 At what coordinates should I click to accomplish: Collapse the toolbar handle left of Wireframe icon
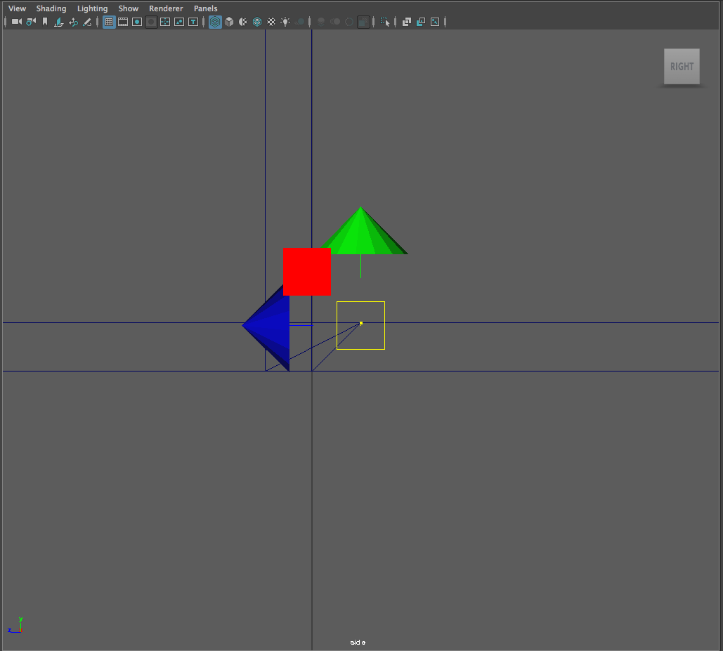pyautogui.click(x=203, y=22)
